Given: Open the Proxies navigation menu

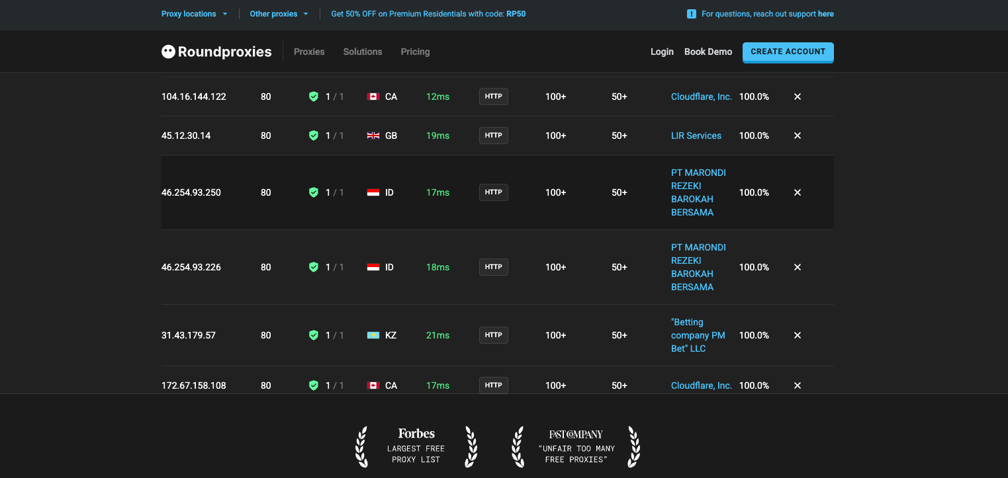Looking at the screenshot, I should tap(309, 52).
